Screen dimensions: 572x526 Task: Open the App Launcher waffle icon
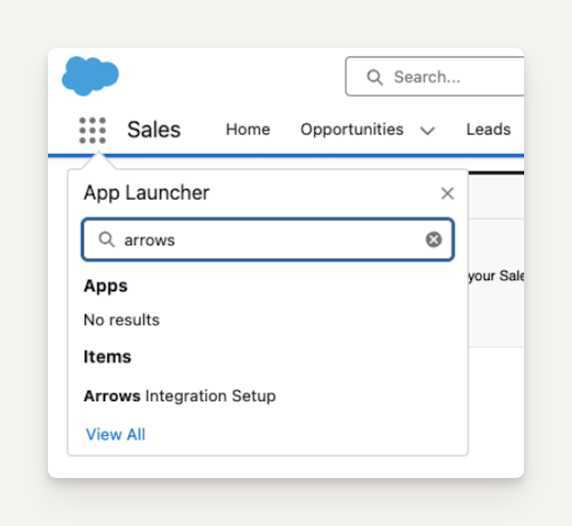pos(92,130)
